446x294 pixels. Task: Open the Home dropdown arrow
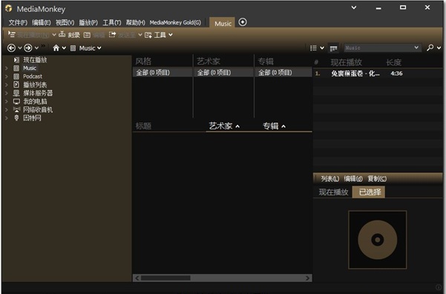click(x=64, y=48)
